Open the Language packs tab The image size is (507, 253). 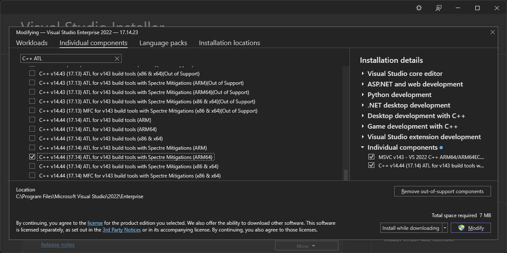(163, 43)
